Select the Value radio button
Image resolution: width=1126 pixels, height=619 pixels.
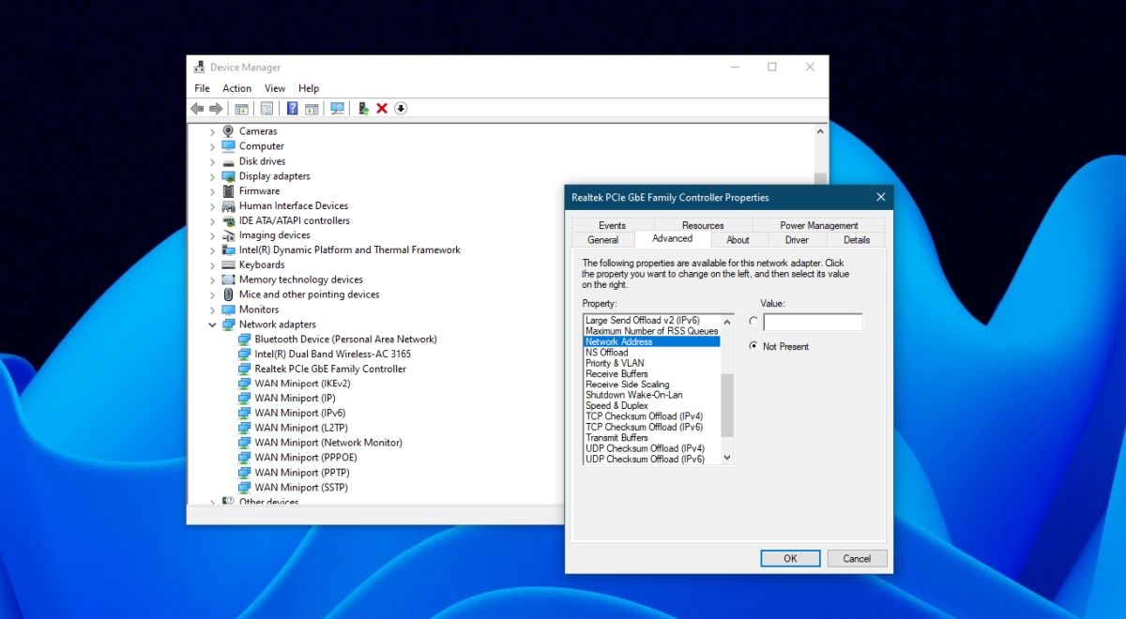click(x=753, y=322)
